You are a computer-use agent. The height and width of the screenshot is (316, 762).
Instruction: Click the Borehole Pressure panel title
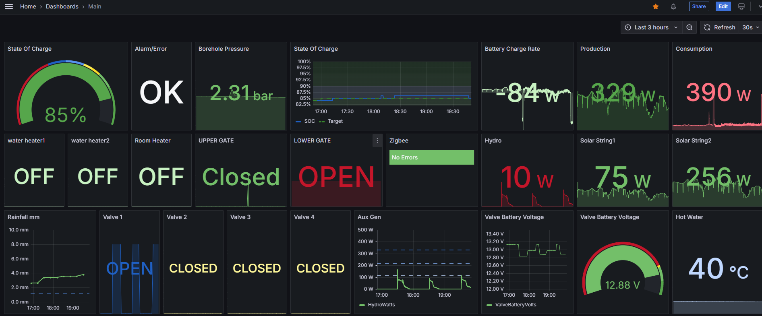pyautogui.click(x=224, y=49)
